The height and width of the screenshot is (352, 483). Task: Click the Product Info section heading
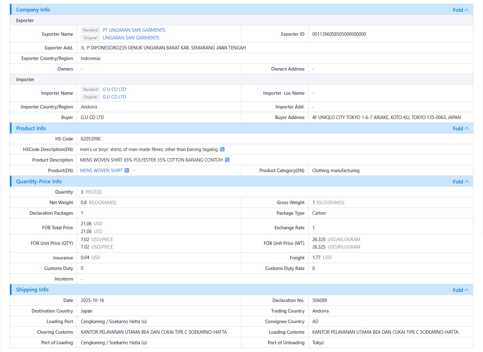coord(31,128)
